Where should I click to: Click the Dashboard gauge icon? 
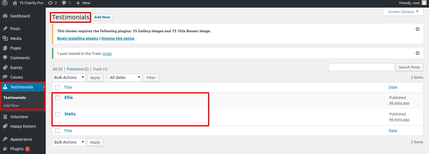click(x=5, y=16)
